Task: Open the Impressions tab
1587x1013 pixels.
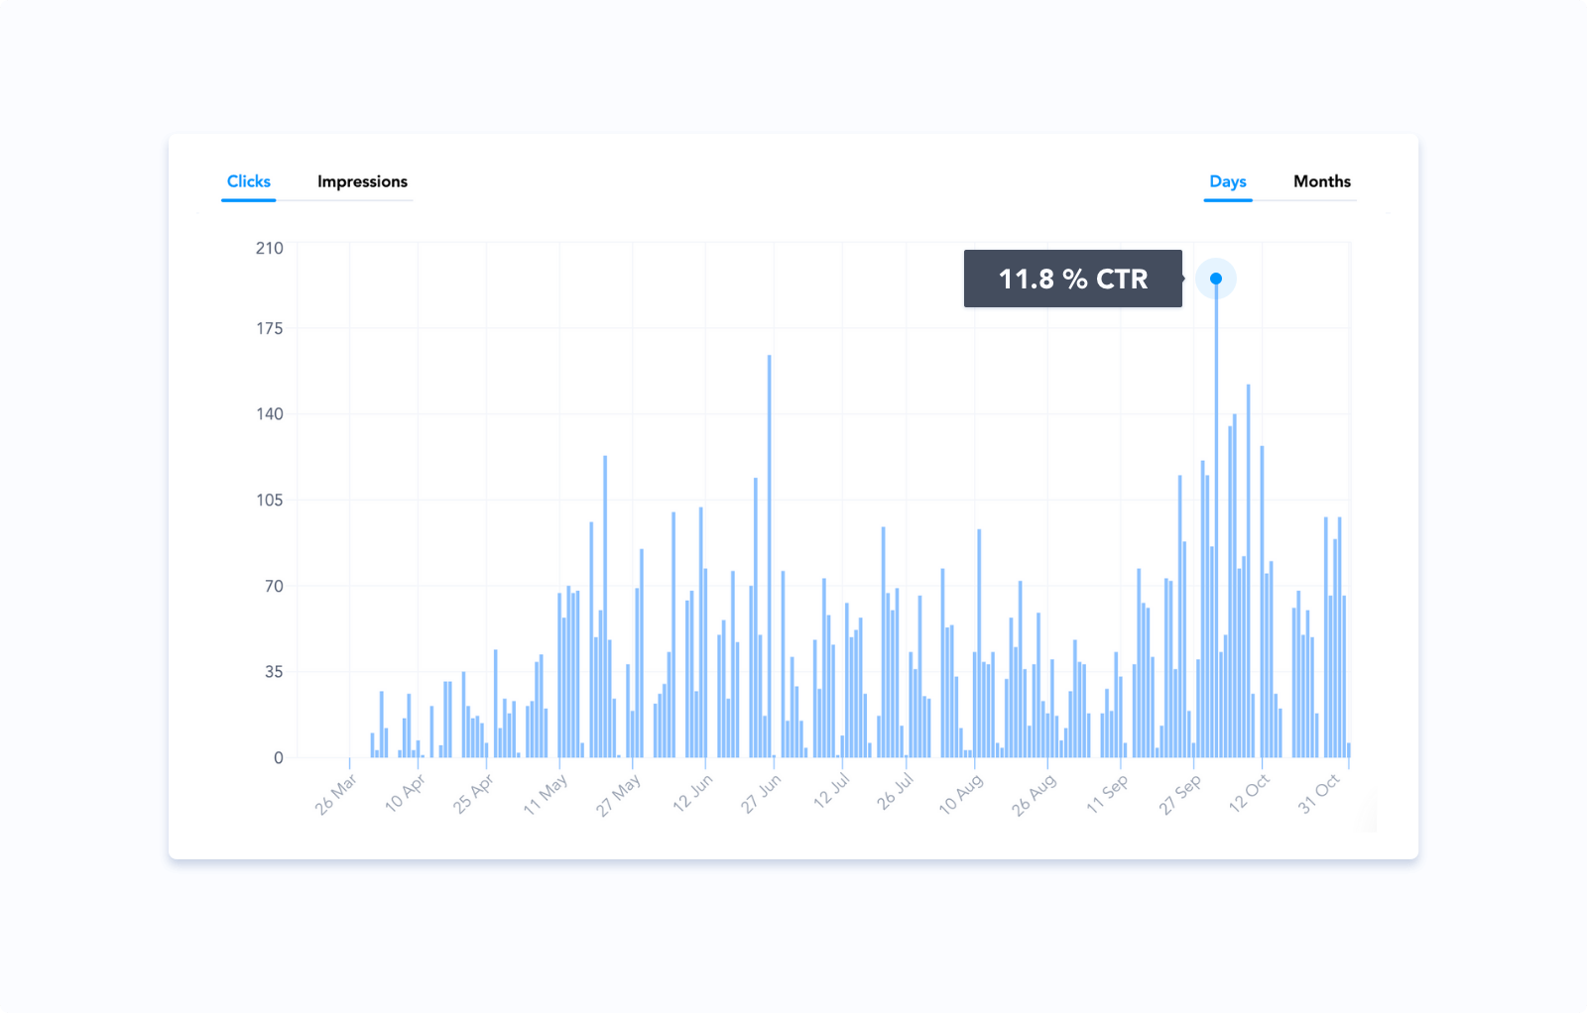Action: coord(362,181)
